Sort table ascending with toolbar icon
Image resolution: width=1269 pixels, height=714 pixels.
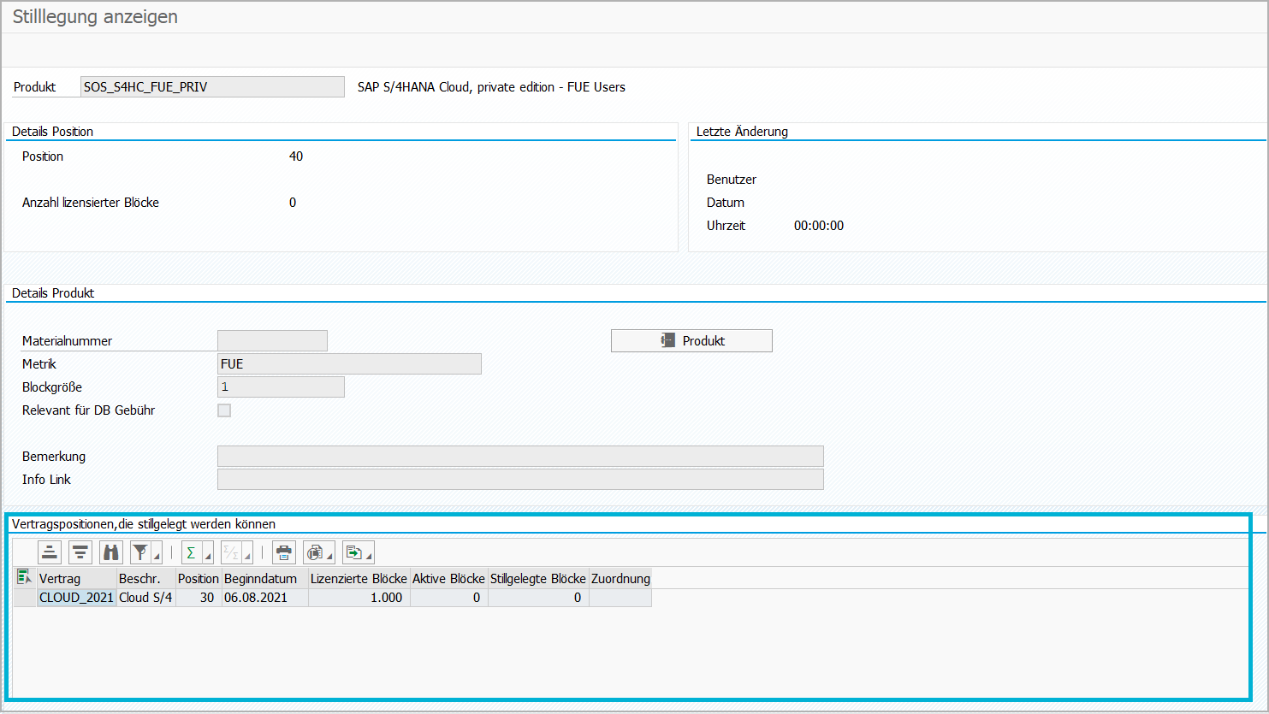click(x=50, y=552)
